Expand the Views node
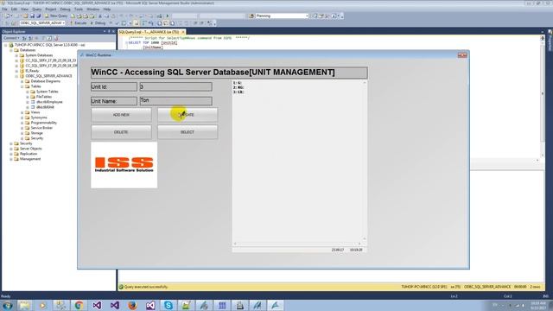 22,112
